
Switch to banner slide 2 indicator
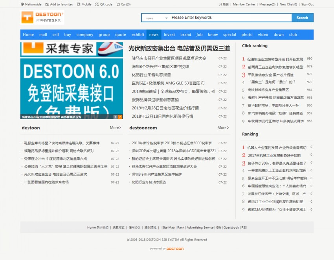(120, 117)
